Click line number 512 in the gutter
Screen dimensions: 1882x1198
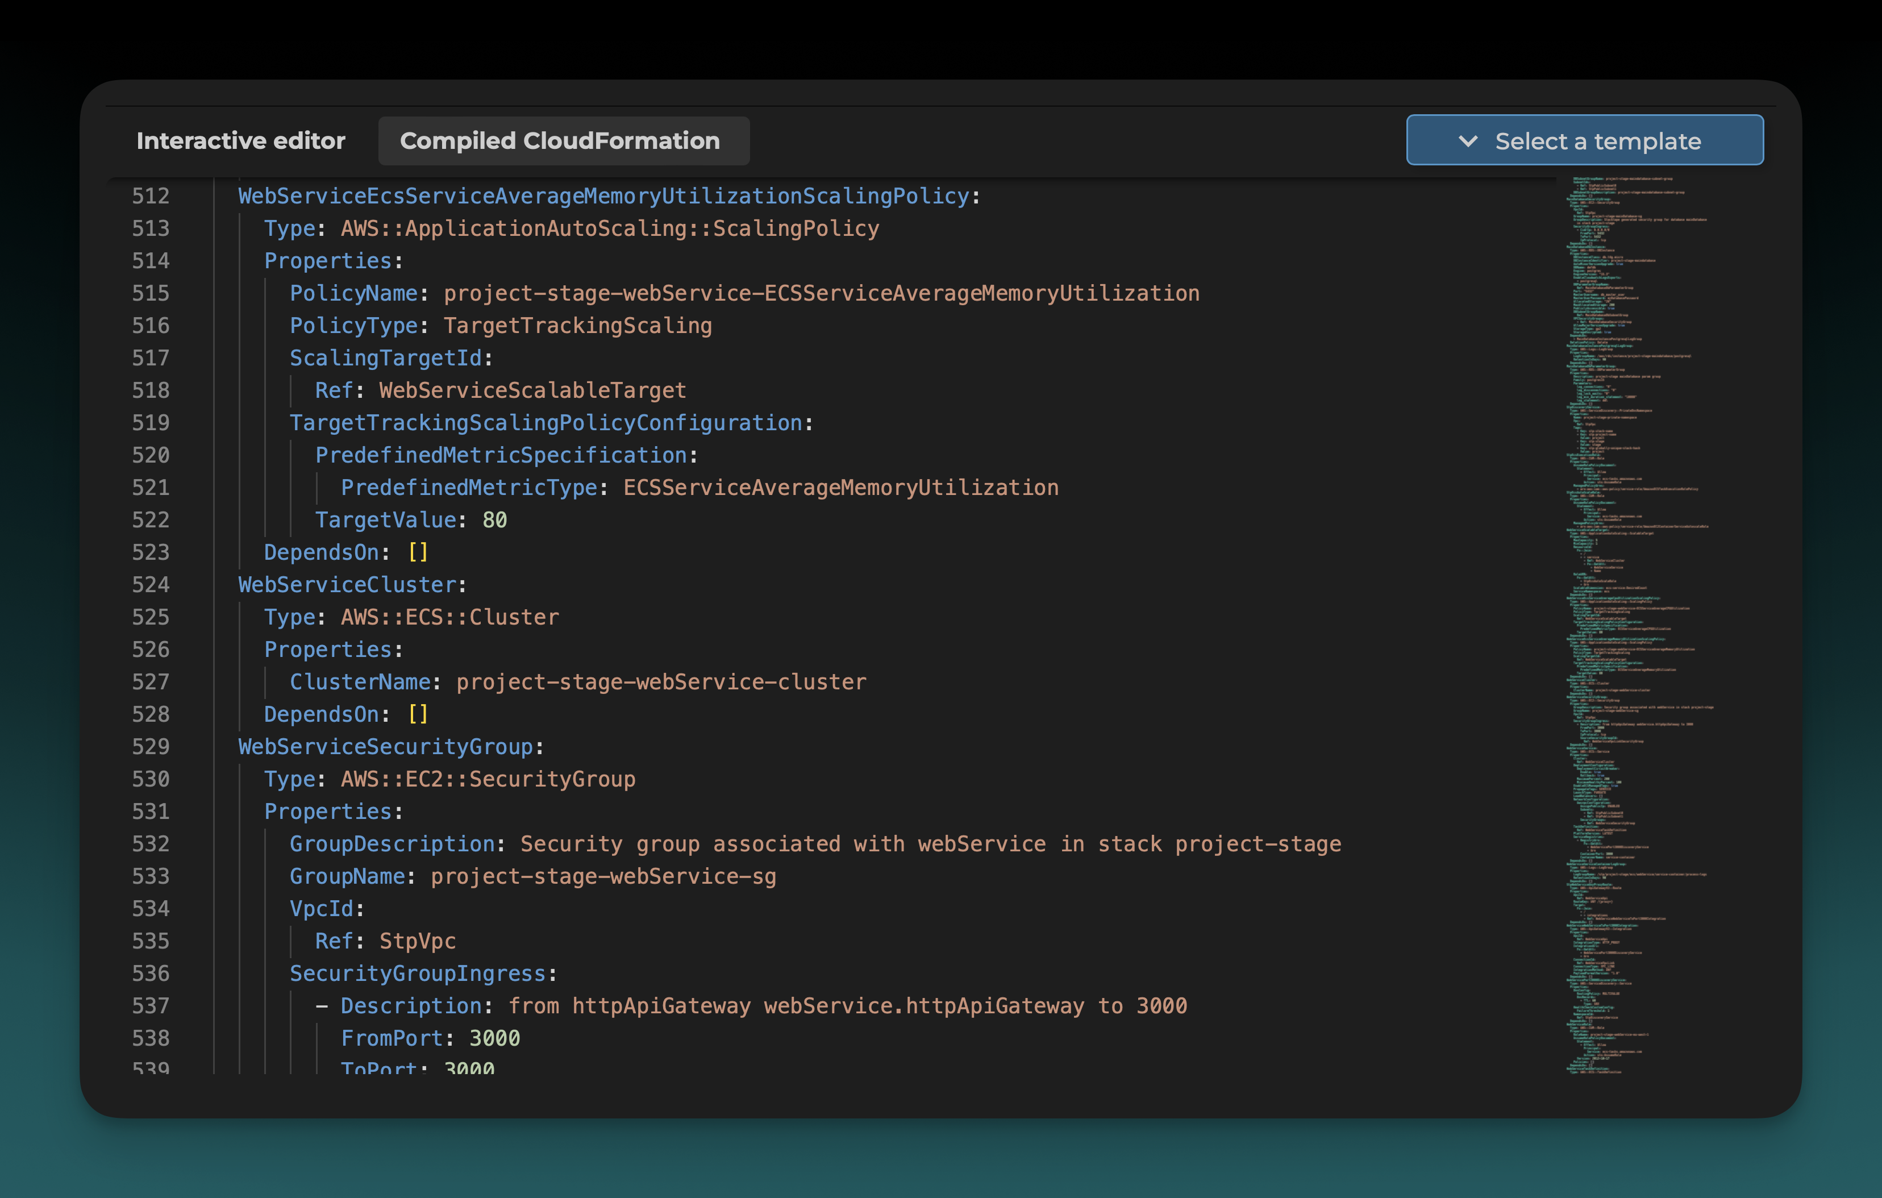coord(151,196)
